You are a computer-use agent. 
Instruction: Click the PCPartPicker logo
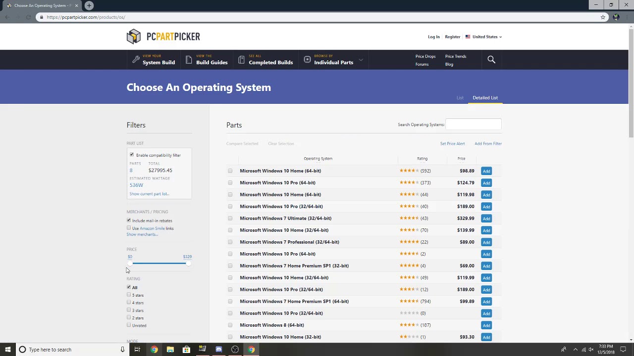pos(163,37)
